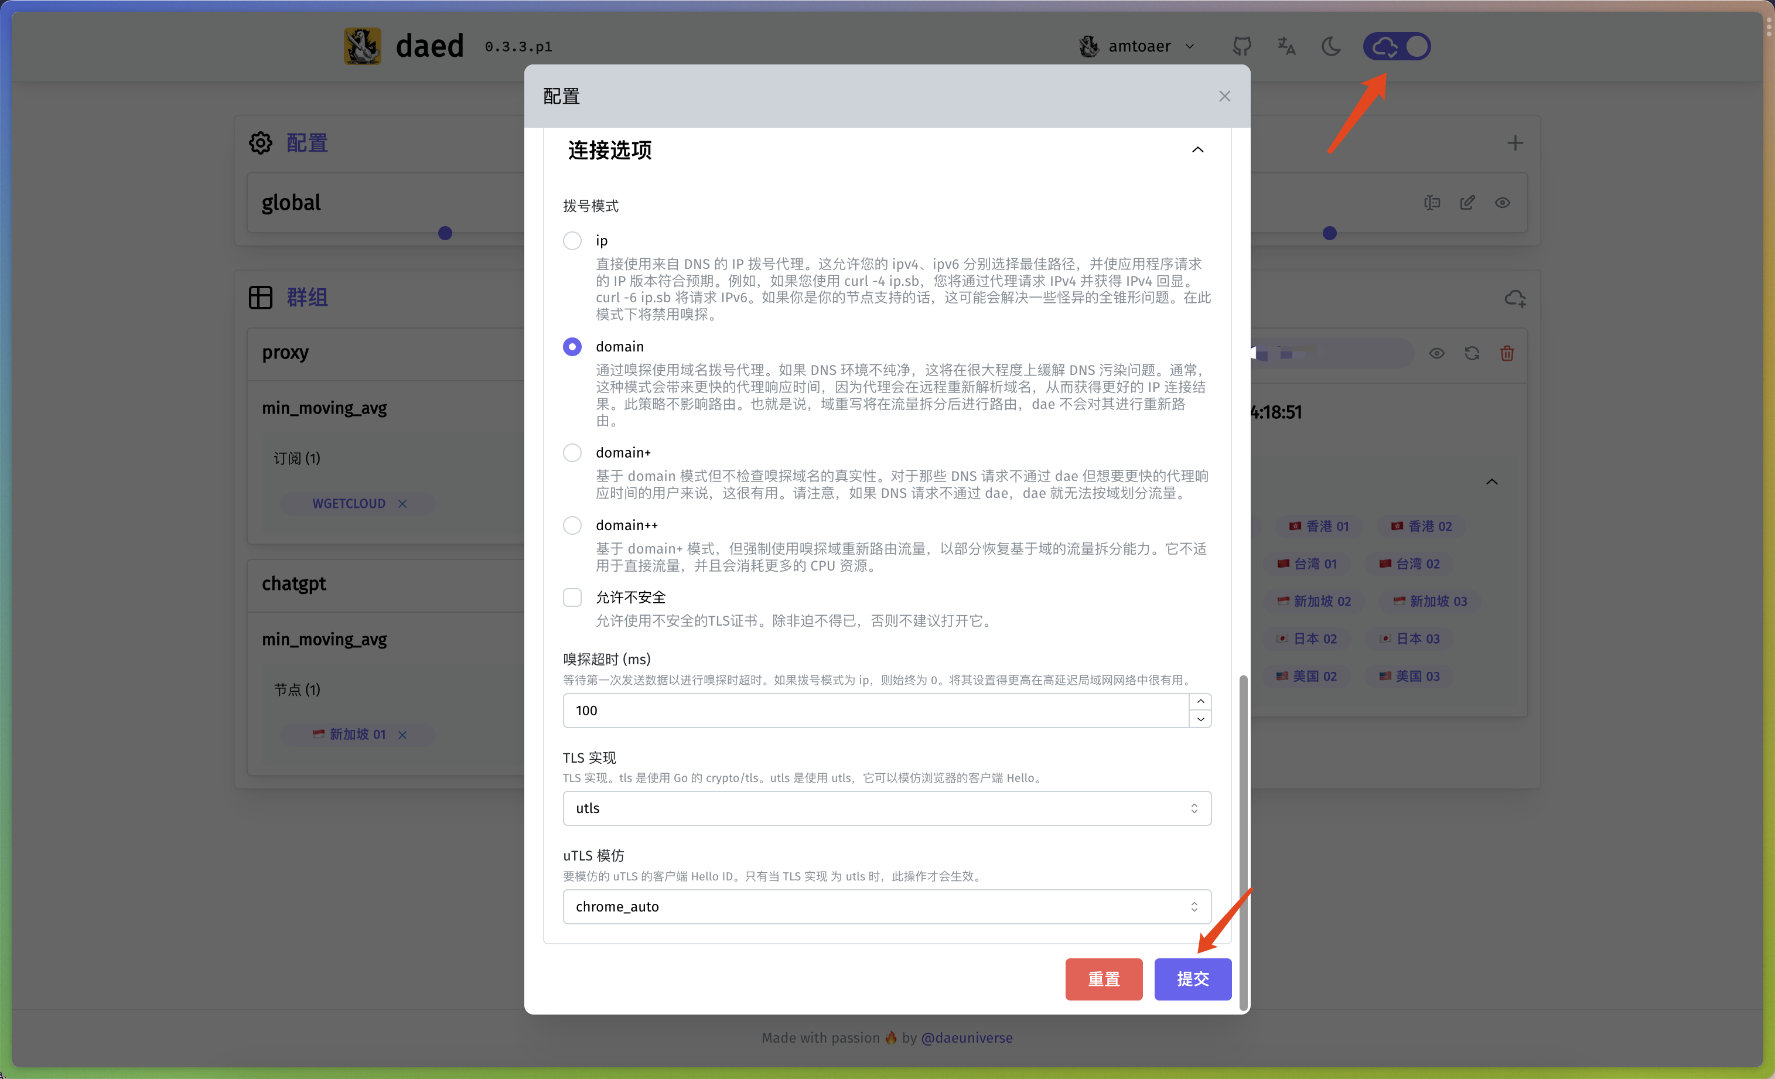Select the 美国 02 node
Image resolution: width=1775 pixels, height=1079 pixels.
(x=1307, y=677)
